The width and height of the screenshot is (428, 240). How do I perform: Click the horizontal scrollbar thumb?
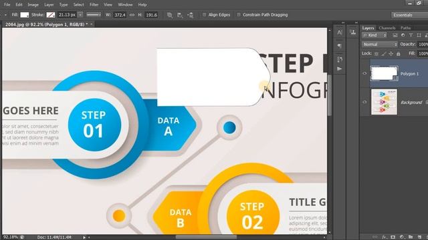206,237
